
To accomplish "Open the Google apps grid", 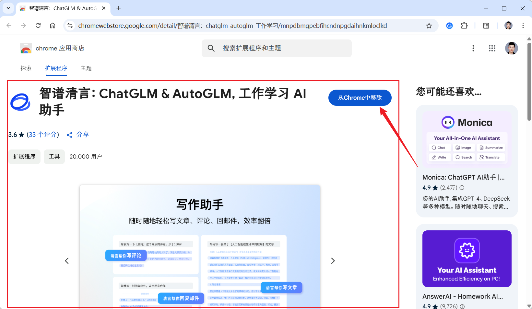I will pyautogui.click(x=492, y=48).
